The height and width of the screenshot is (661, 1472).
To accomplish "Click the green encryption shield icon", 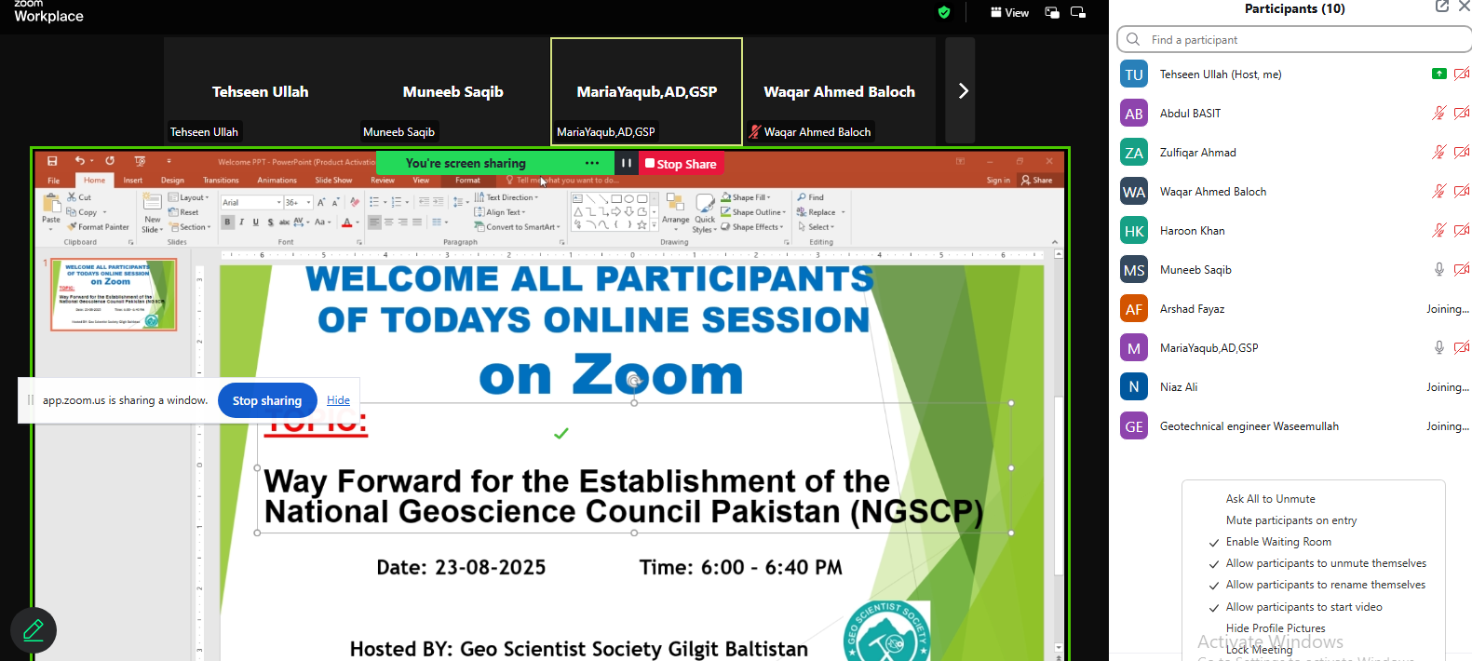I will tap(944, 13).
